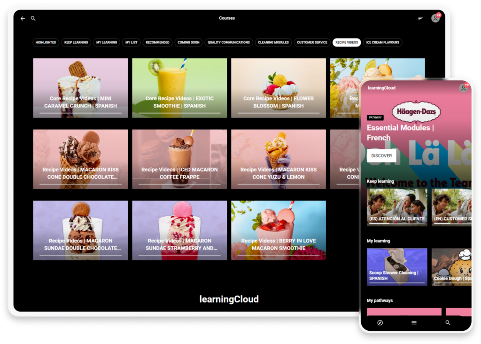
Task: Select the Keep Learning filter chip
Action: click(x=76, y=42)
